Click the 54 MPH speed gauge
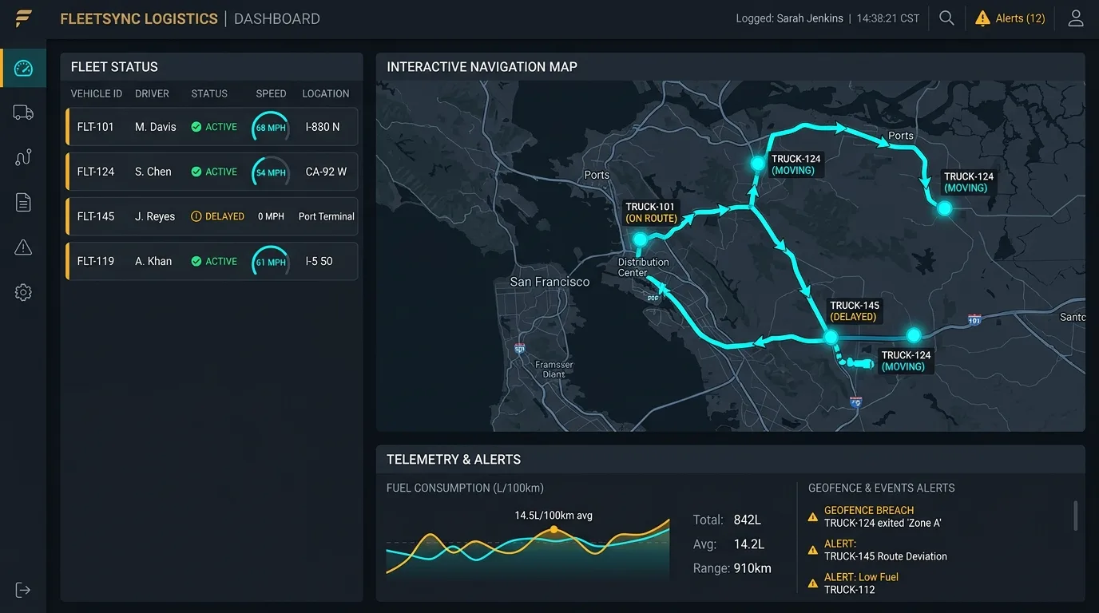 [x=271, y=172]
